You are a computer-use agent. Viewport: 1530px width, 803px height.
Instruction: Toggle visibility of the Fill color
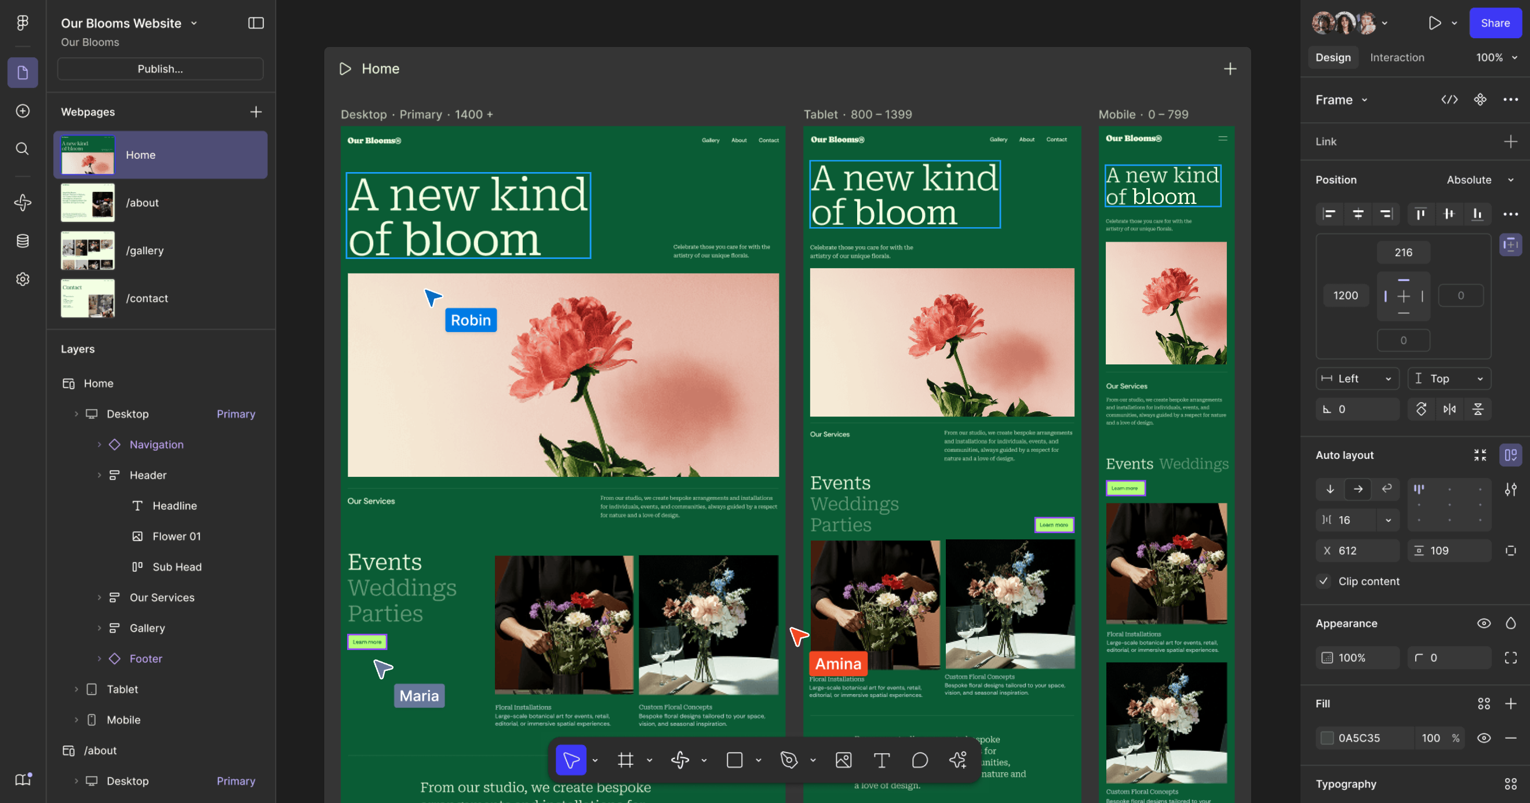(x=1484, y=738)
